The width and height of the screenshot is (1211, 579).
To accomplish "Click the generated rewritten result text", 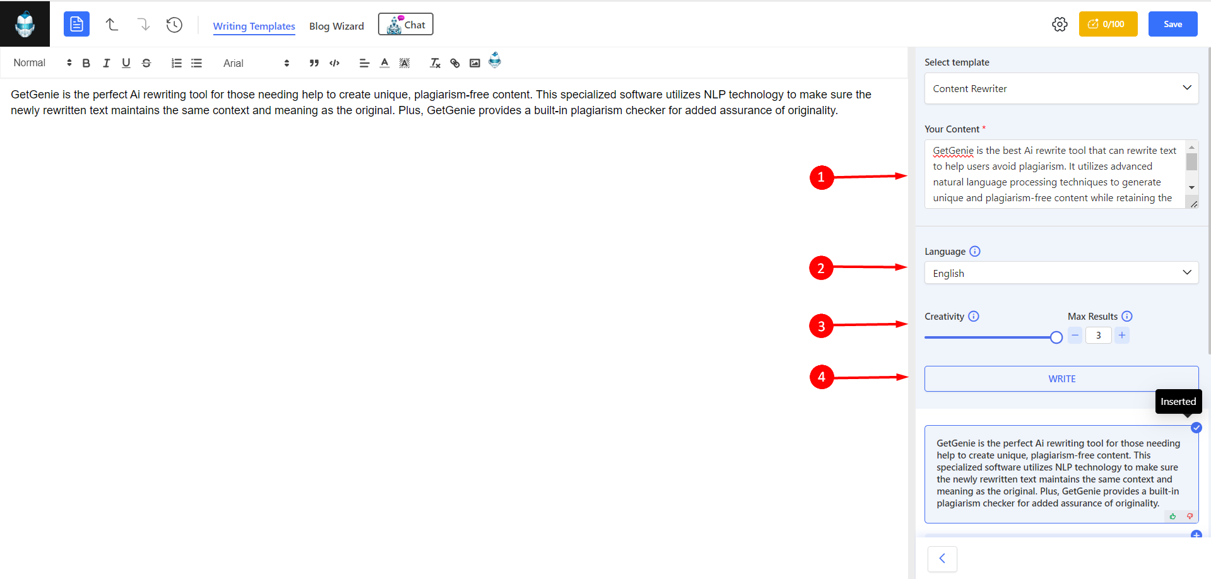I will (x=1058, y=473).
